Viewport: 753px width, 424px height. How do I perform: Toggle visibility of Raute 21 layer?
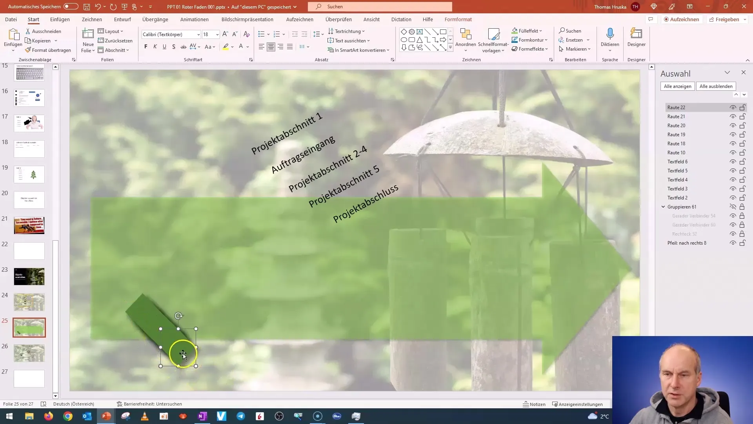click(x=733, y=117)
